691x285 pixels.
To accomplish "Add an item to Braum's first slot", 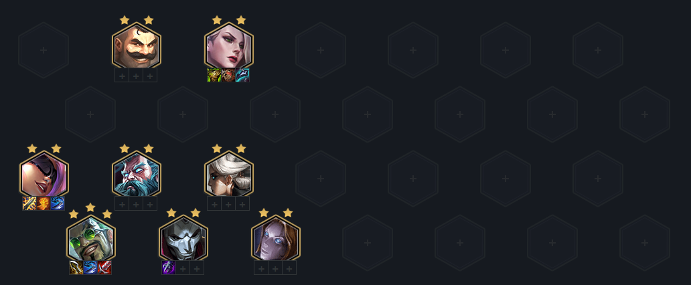I will pyautogui.click(x=122, y=75).
